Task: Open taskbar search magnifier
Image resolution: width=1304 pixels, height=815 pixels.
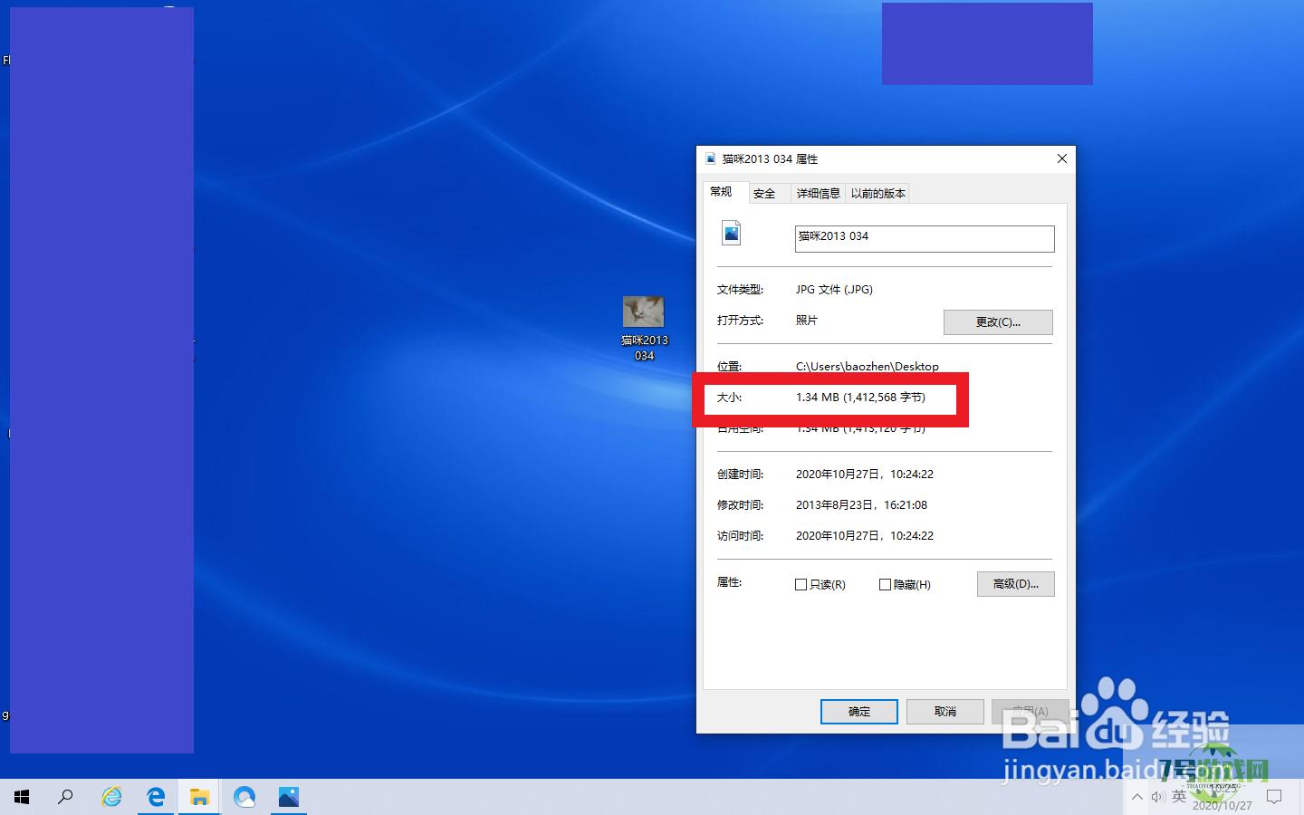Action: click(65, 797)
